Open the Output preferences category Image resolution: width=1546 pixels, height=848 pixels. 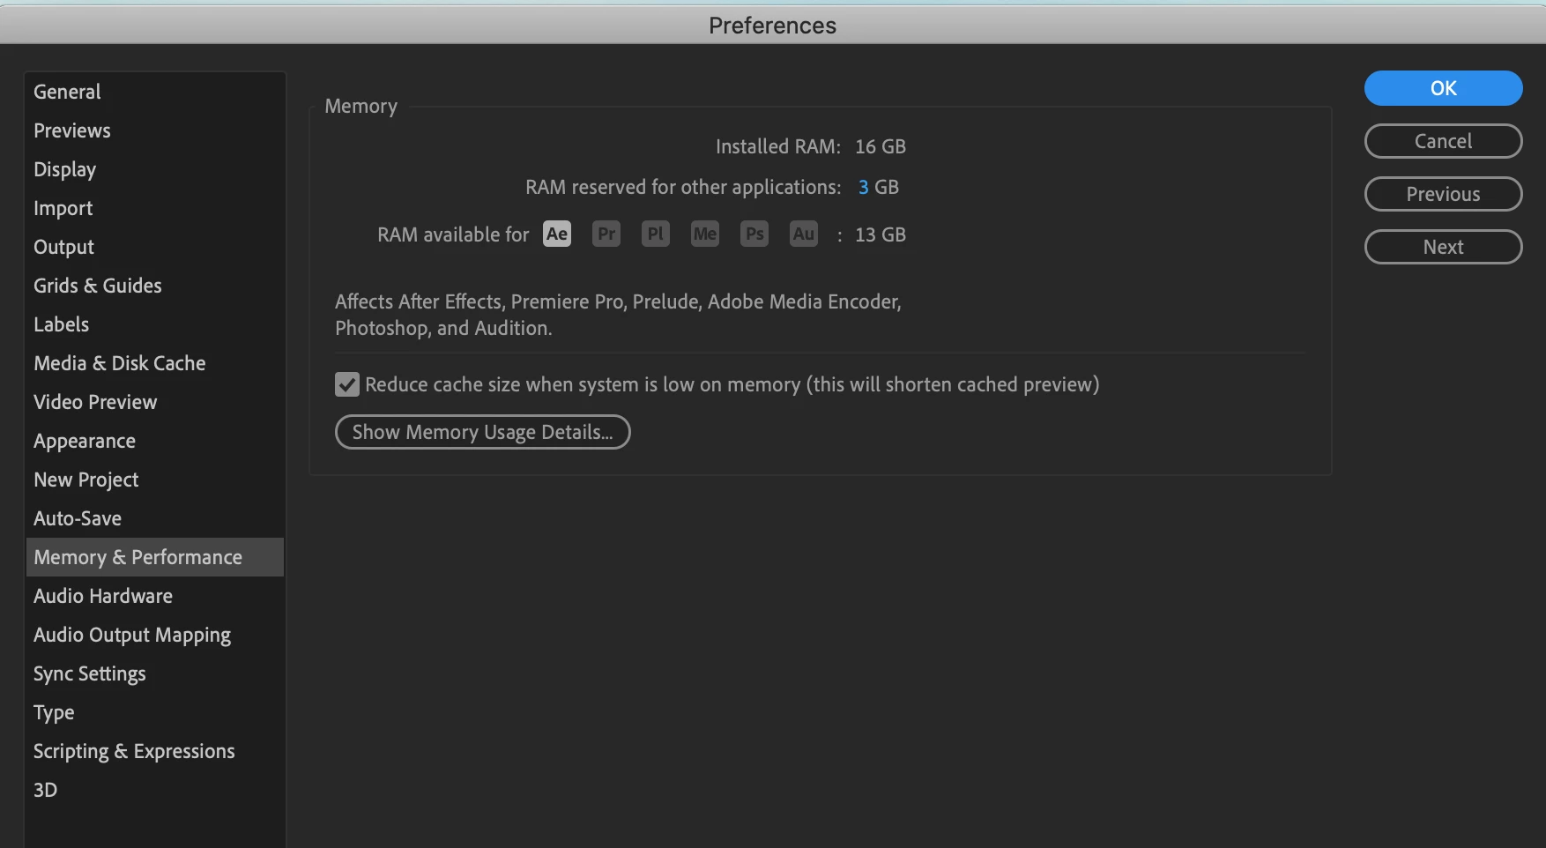click(155, 247)
